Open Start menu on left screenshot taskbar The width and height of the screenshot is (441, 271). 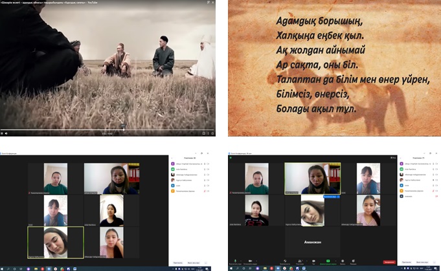click(2, 269)
